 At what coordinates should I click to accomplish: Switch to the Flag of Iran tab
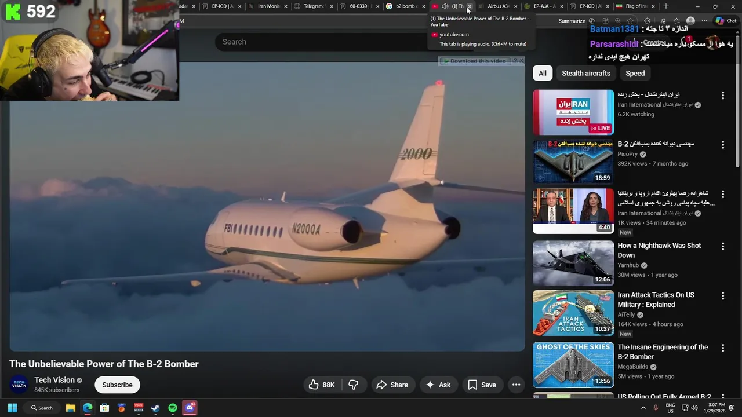[635, 6]
